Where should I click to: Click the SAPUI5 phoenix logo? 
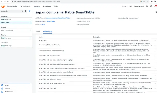[3, 6]
